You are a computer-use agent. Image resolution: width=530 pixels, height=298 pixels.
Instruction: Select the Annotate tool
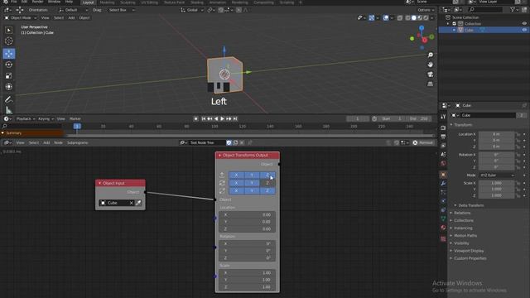point(9,99)
